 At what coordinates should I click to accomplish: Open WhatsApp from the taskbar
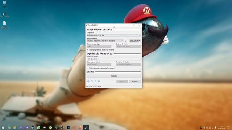[38, 127]
